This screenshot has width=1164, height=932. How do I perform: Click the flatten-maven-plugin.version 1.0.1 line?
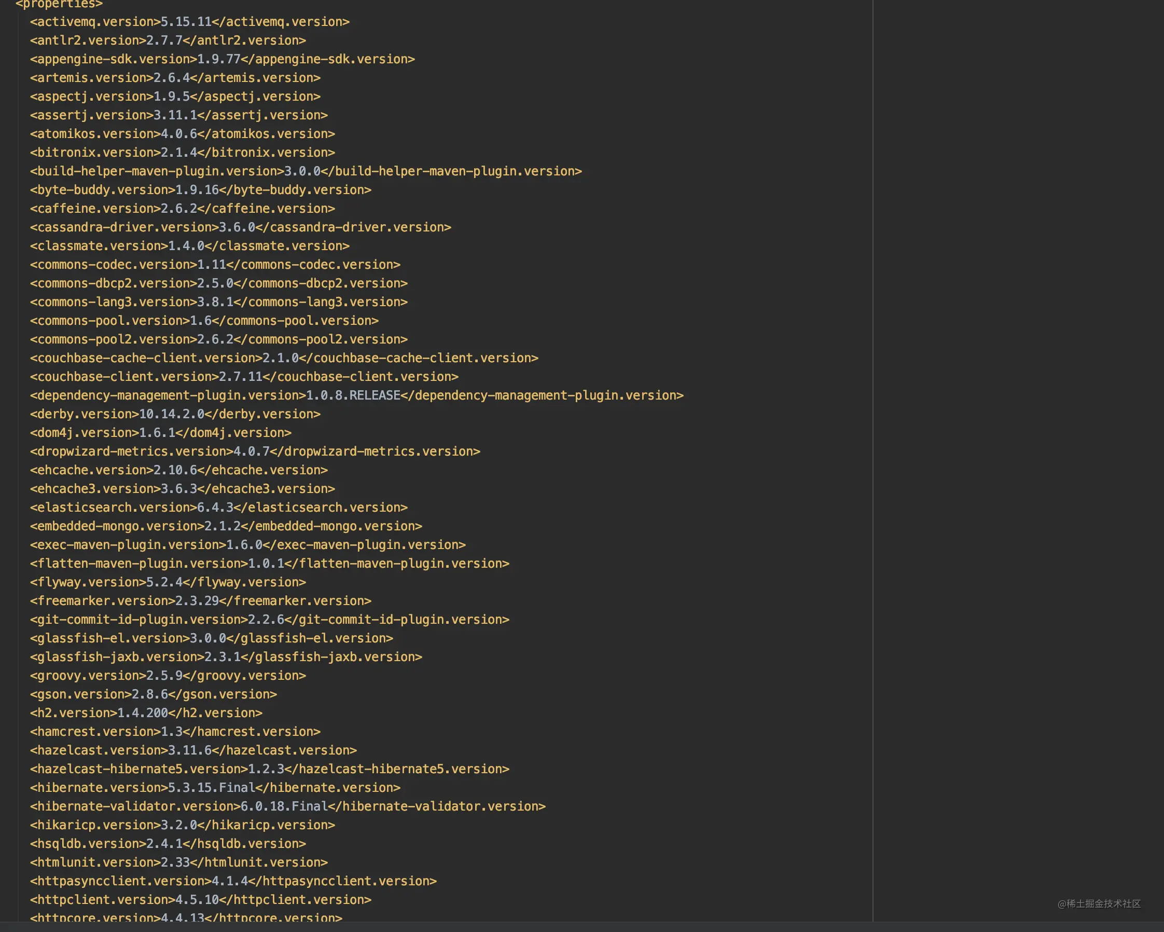[269, 564]
